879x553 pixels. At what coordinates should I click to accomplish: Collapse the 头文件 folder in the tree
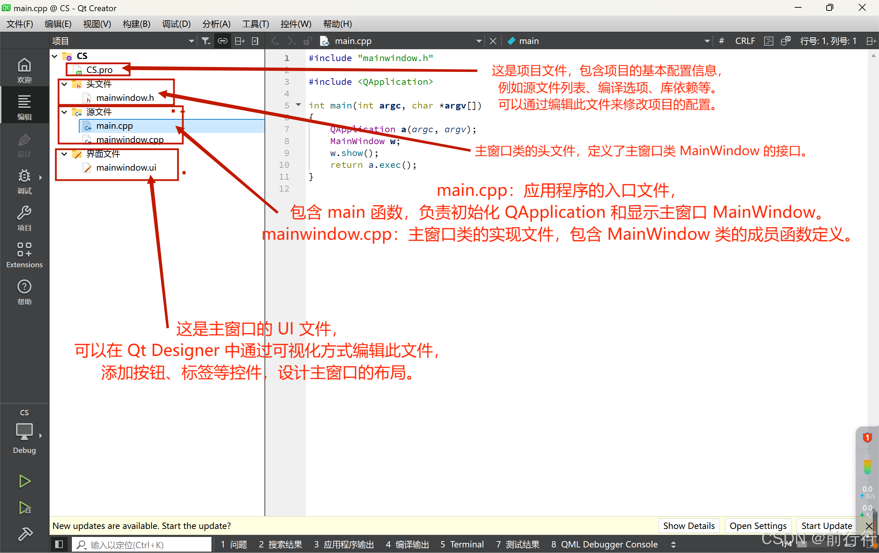(x=64, y=84)
